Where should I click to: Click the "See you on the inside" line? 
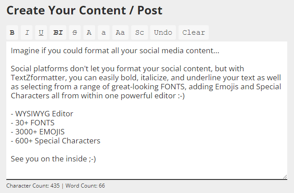pyautogui.click(x=53, y=159)
